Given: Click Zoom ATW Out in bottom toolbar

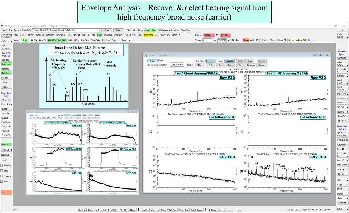Looking at the screenshot, I should [x=168, y=210].
